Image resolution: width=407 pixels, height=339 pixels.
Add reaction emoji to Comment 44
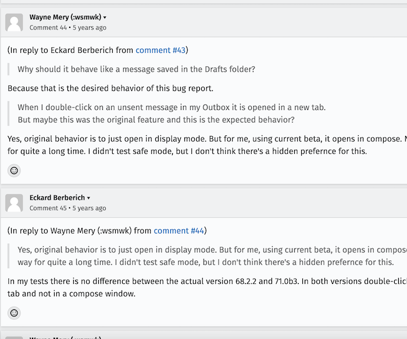pyautogui.click(x=14, y=171)
